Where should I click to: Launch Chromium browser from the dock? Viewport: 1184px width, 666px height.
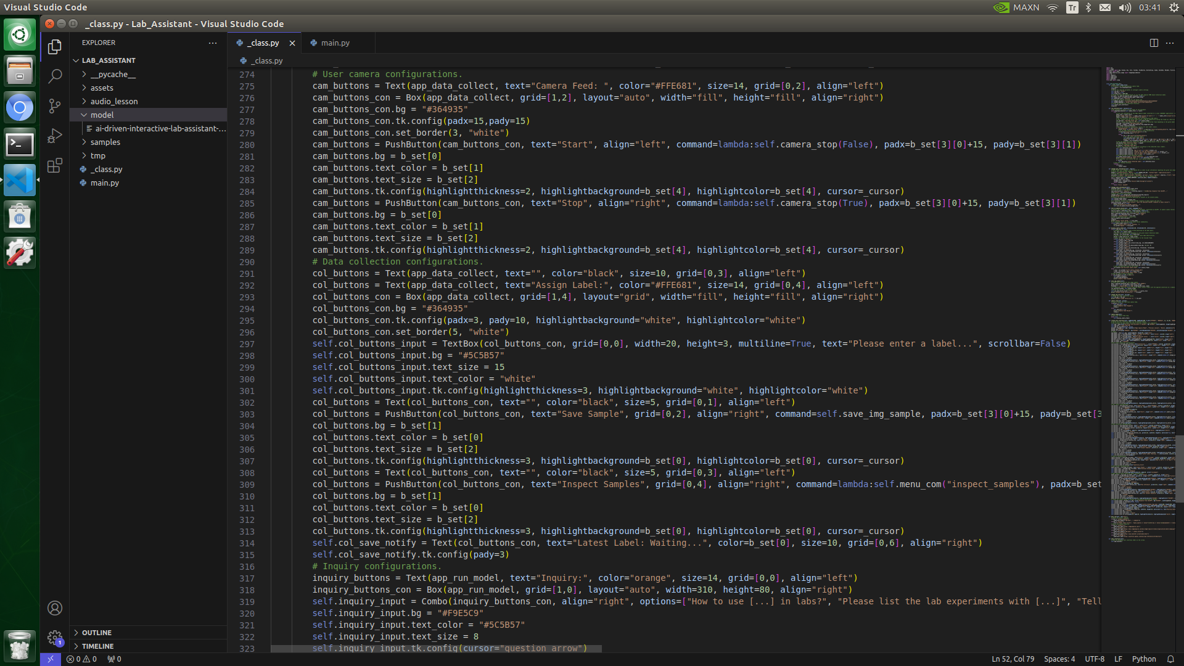(x=20, y=108)
